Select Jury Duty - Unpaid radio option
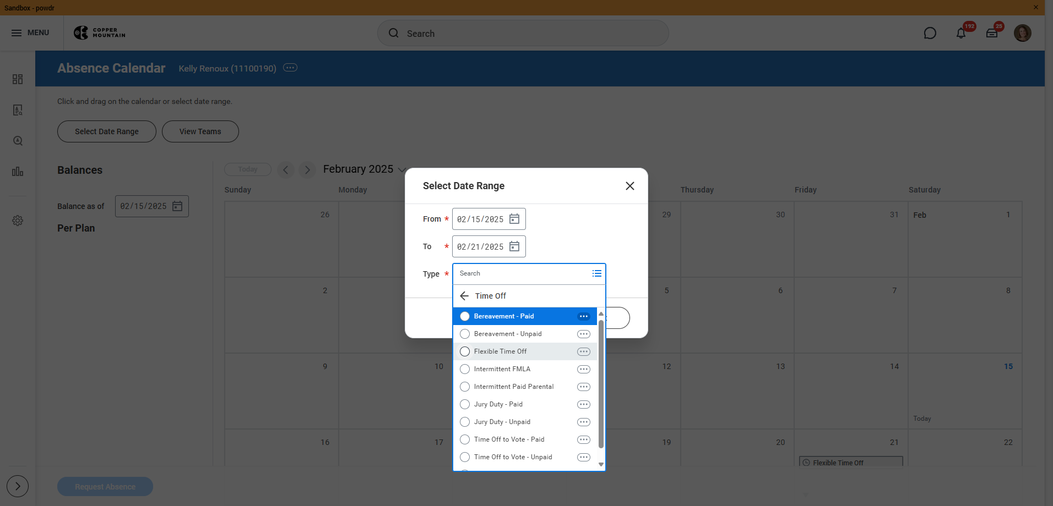This screenshot has height=506, width=1053. 465,422
